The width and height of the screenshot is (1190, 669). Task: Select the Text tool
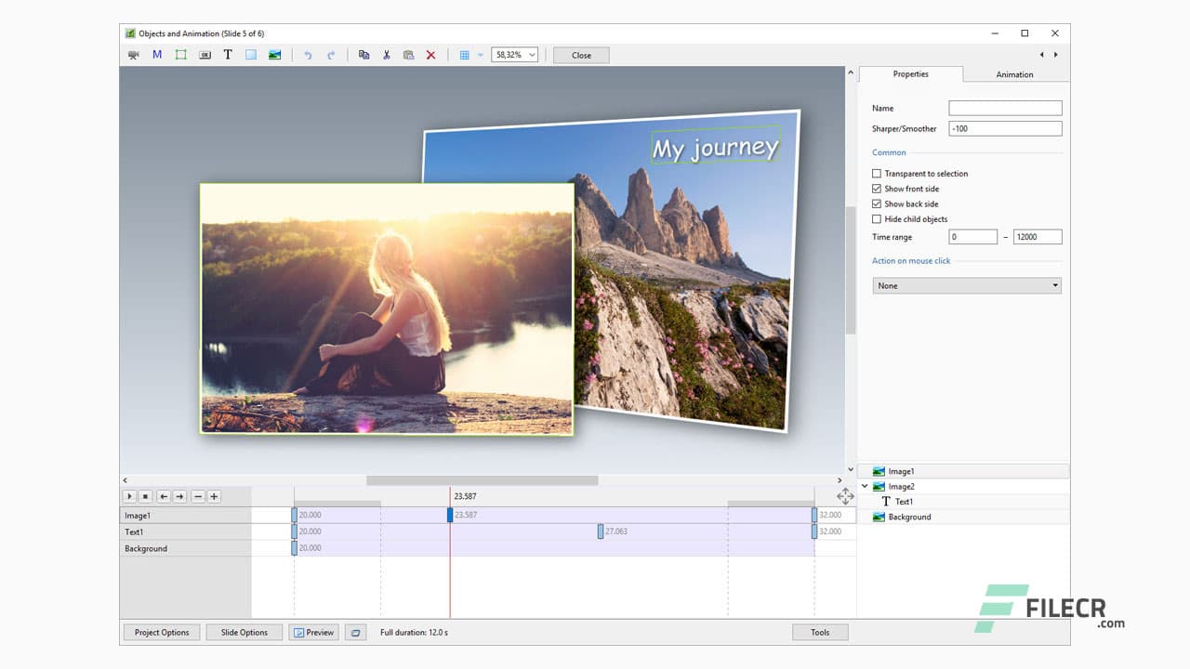point(228,55)
